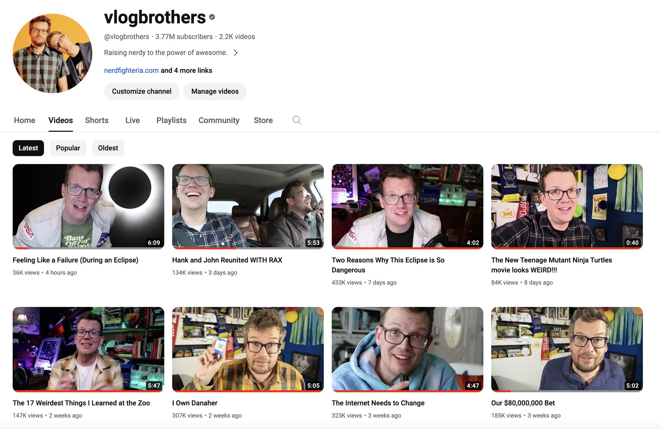Click the verified checkmark badge beside vlogbrothers

click(x=211, y=17)
